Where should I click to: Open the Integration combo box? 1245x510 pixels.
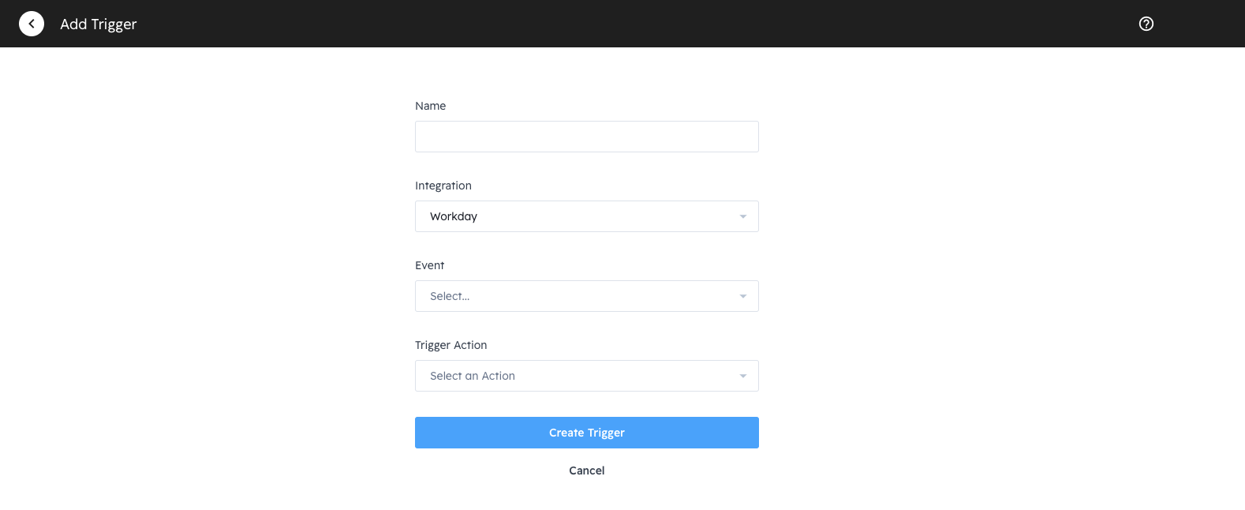tap(586, 216)
